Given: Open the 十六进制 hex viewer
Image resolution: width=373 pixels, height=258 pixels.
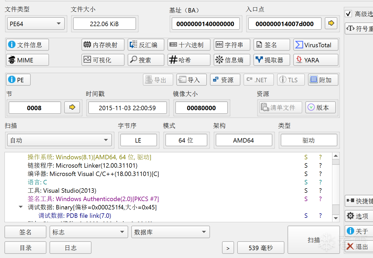Looking at the screenshot, I should pyautogui.click(x=189, y=45).
